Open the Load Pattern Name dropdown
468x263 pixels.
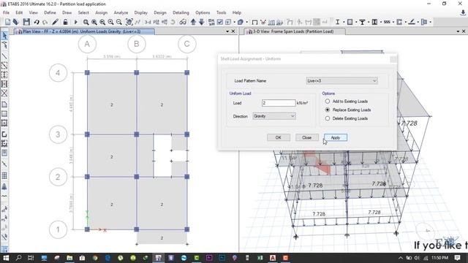click(341, 81)
